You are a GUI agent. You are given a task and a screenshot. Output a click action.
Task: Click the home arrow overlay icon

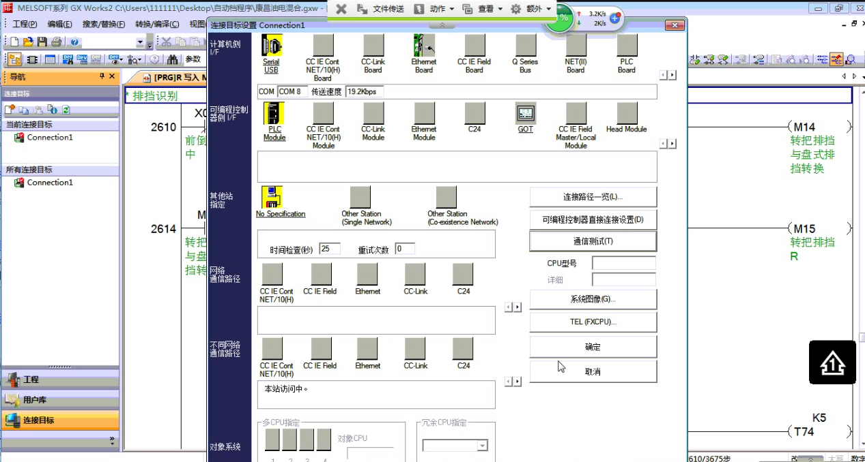tap(832, 363)
